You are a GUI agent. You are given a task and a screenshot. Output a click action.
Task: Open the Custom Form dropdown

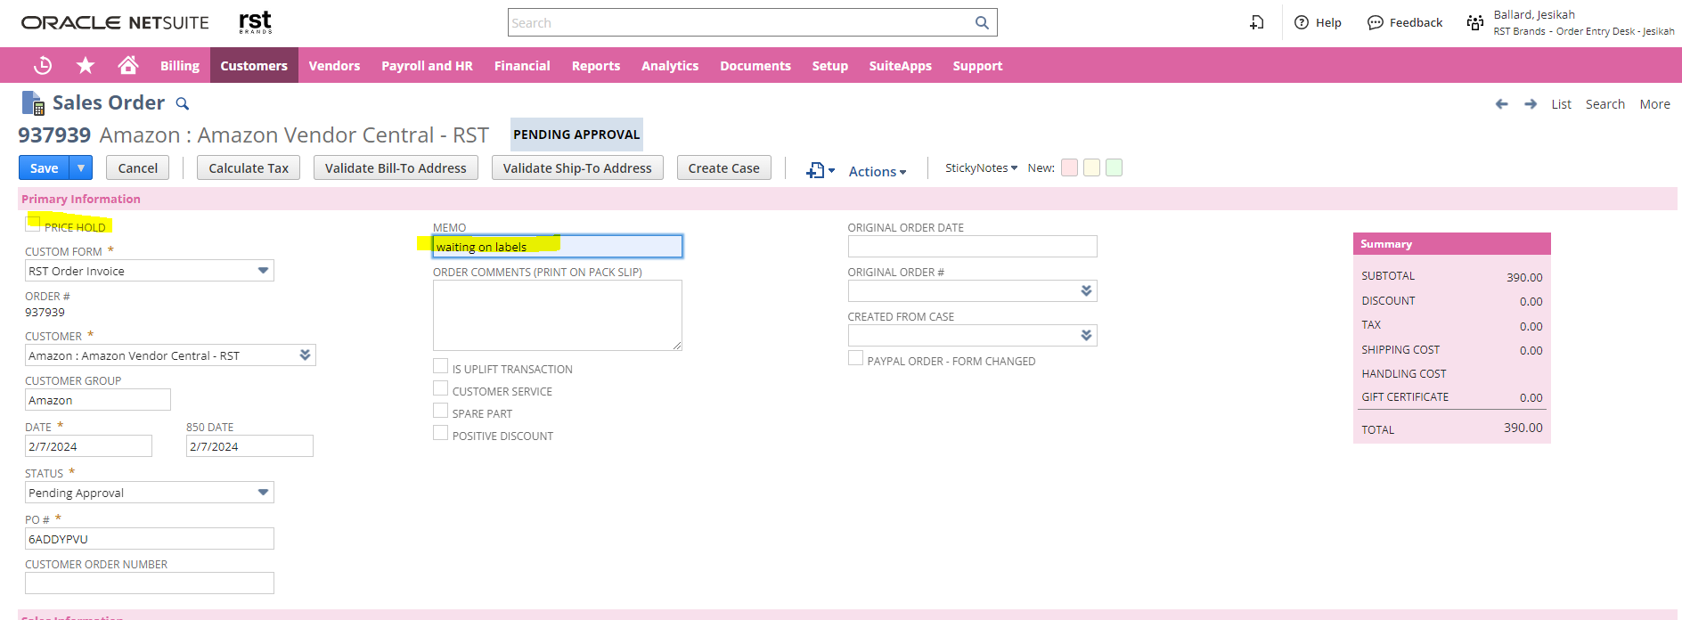point(263,271)
